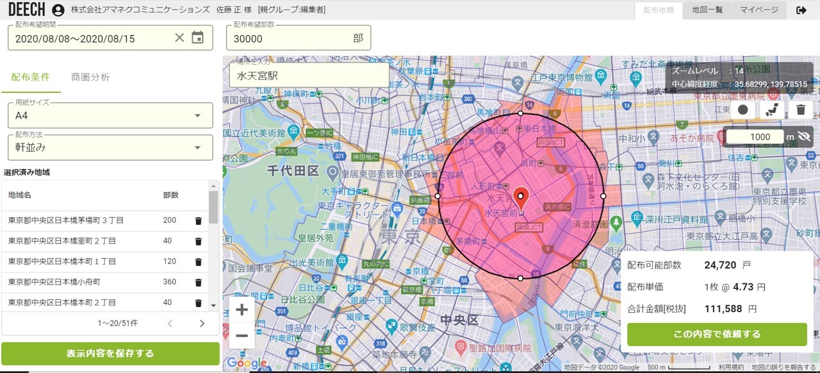The image size is (820, 373).
Task: Open the 地図一覧 tab
Action: (707, 10)
